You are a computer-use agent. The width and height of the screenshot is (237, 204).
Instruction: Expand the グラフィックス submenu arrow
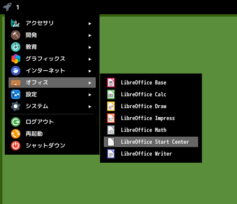90,59
